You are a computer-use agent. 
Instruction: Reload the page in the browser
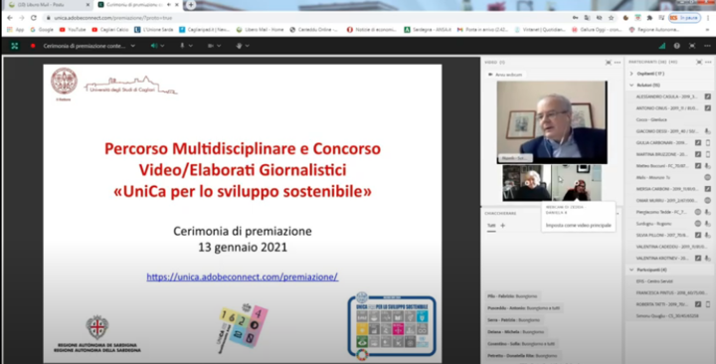tap(34, 18)
